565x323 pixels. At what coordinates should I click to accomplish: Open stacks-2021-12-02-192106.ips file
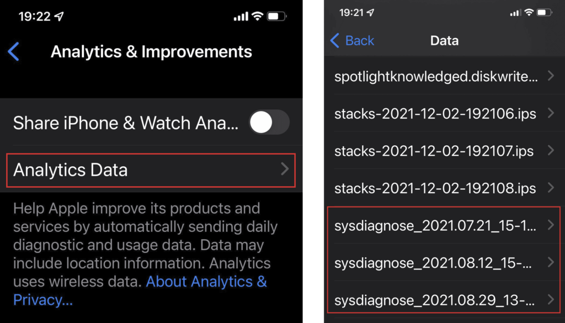(x=435, y=113)
